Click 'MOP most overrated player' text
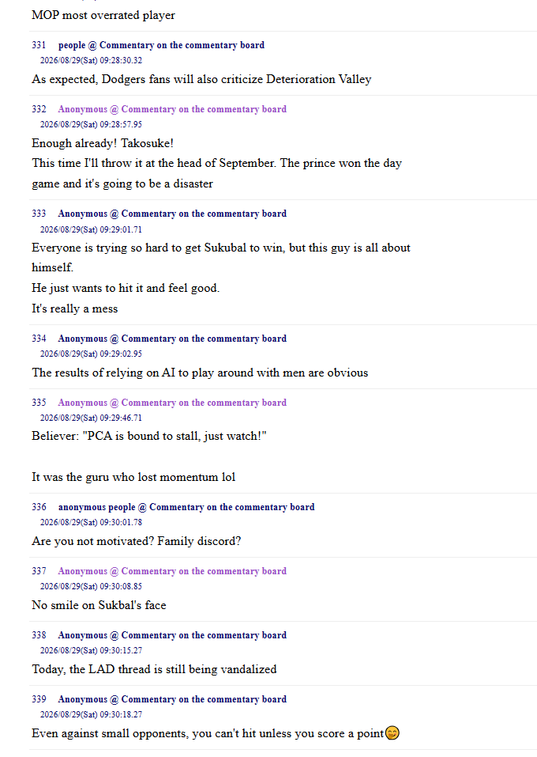The image size is (537, 757). click(x=103, y=15)
